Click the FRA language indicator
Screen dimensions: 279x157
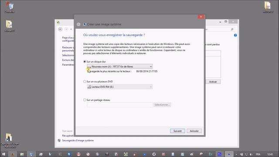click(x=258, y=154)
